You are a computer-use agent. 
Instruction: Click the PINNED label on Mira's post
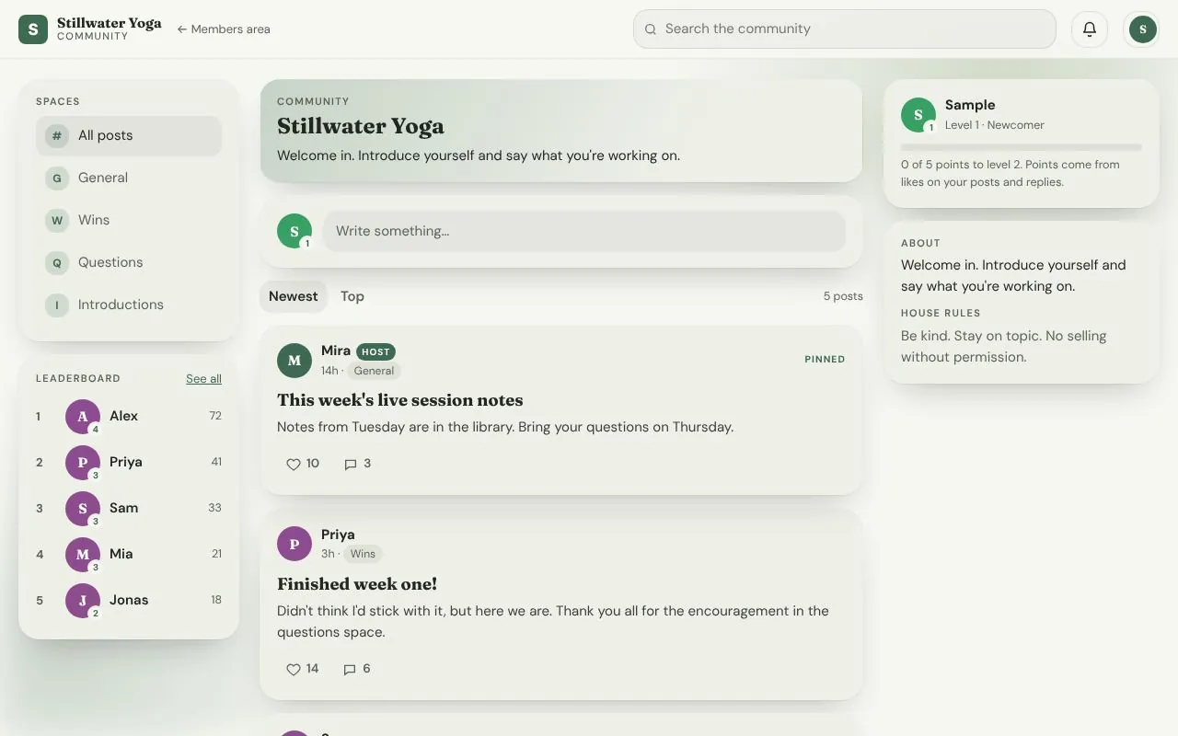[825, 360]
